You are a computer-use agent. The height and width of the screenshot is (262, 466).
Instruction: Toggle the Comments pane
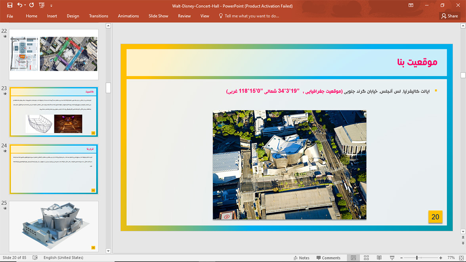[328, 258]
